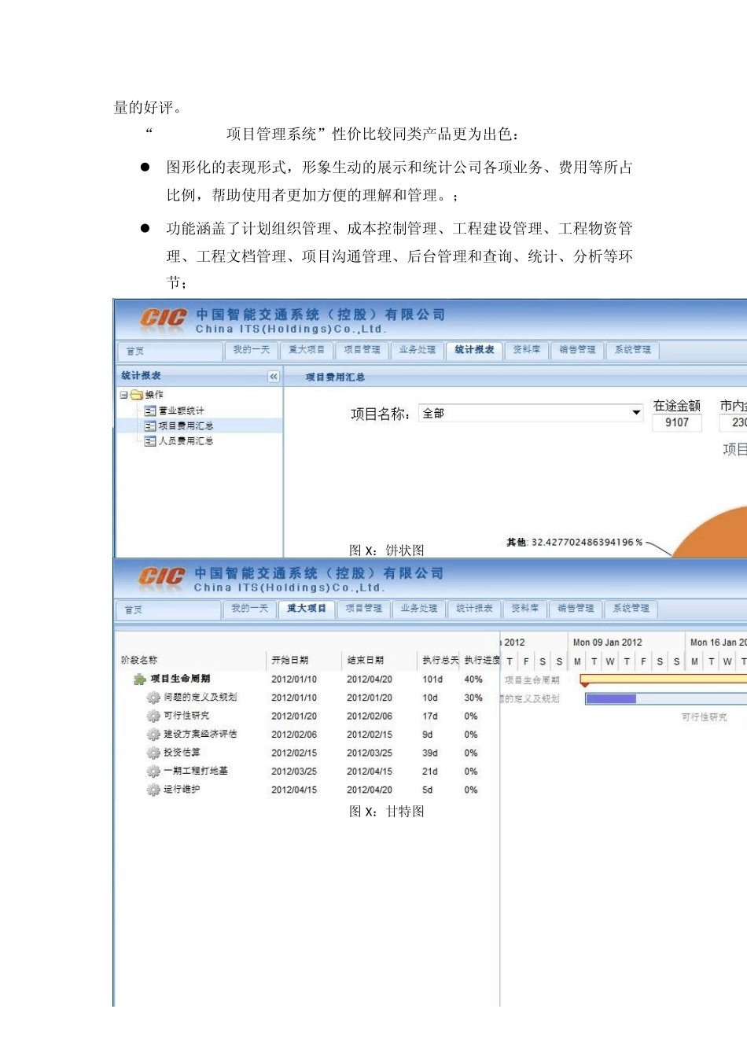Open the 系统管理 tab in the Gantt chart screenshot

(631, 609)
